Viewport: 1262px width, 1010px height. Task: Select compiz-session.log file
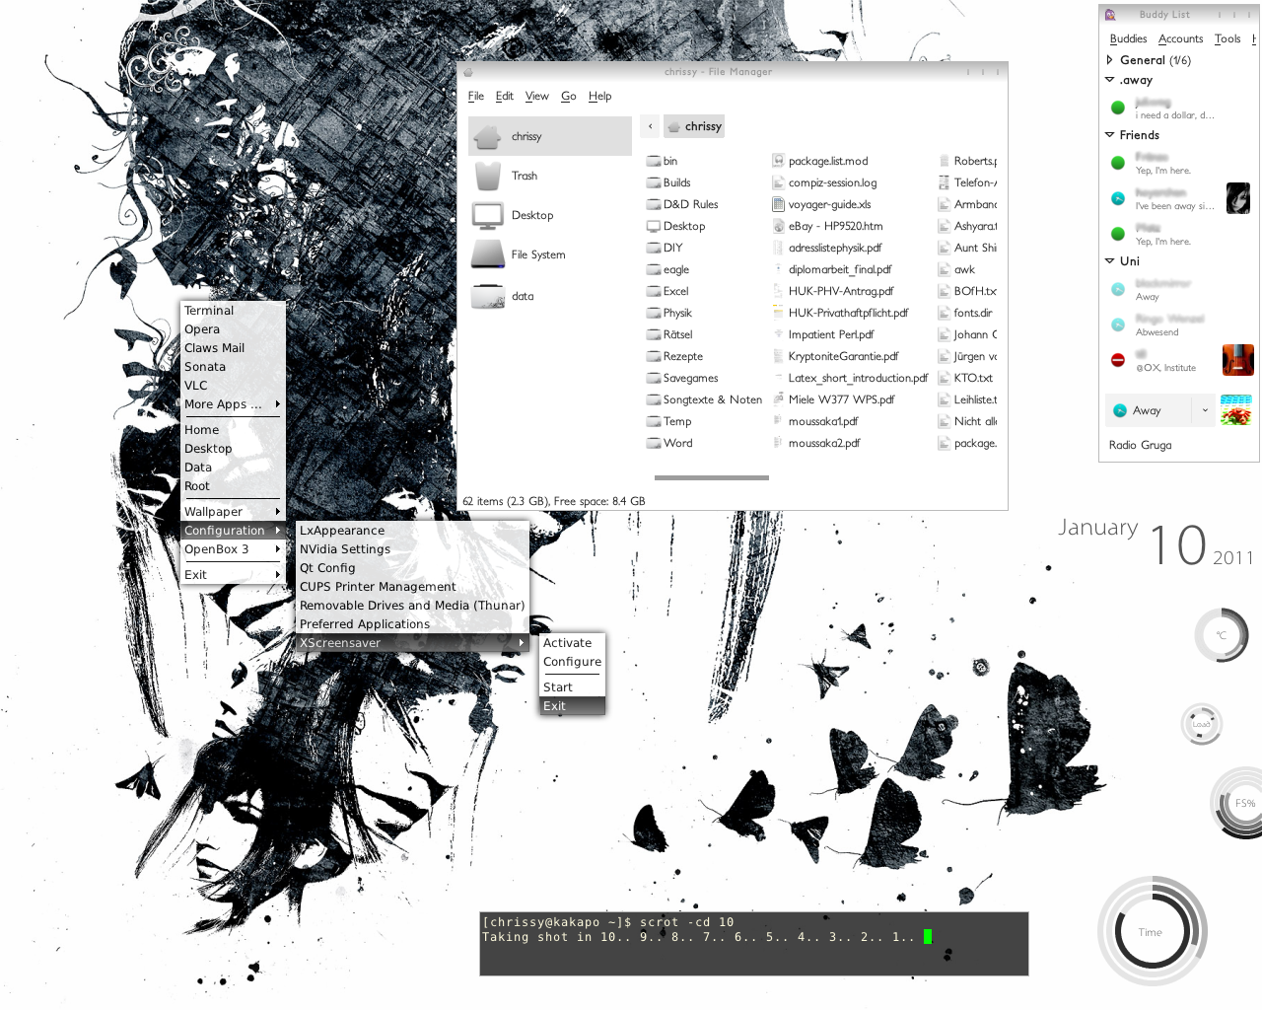click(x=824, y=182)
